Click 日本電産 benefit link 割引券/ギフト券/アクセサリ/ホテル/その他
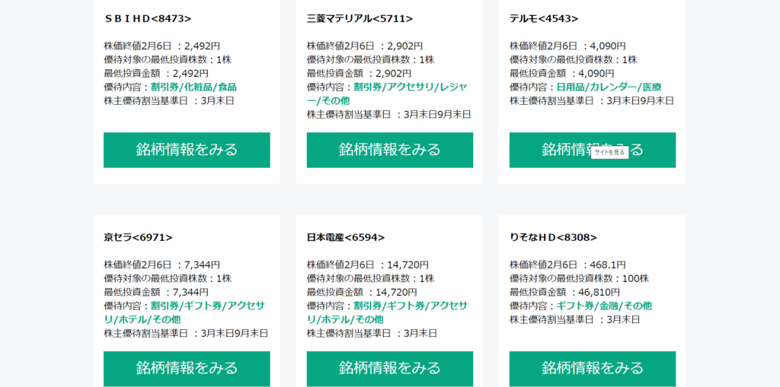 tap(387, 312)
